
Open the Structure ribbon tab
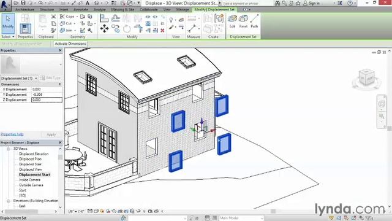pos(47,10)
